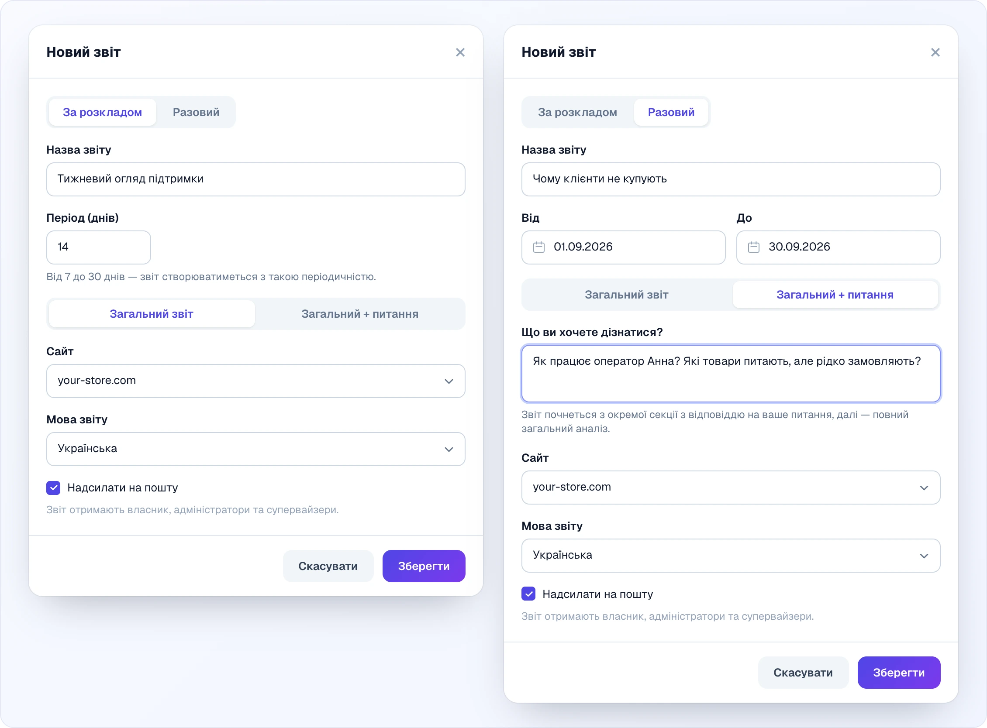Click the Що ви хочете дізнатися textarea
Viewport: 987px width, 728px height.
point(731,374)
